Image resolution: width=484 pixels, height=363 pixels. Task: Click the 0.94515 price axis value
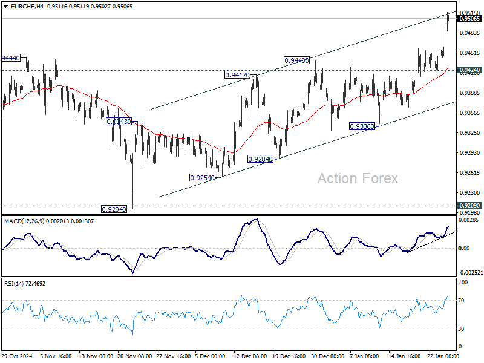coord(470,53)
